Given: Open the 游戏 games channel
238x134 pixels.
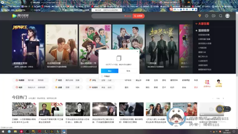Looking at the screenshot, I should coord(164,80).
